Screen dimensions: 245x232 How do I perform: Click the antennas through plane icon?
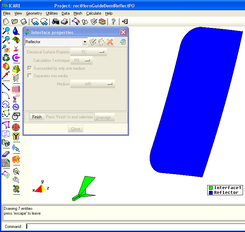click(16, 78)
